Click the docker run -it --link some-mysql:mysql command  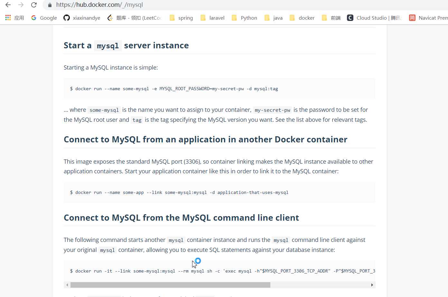point(222,271)
